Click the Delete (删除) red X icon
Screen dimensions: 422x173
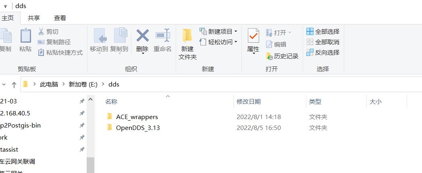[x=142, y=35]
